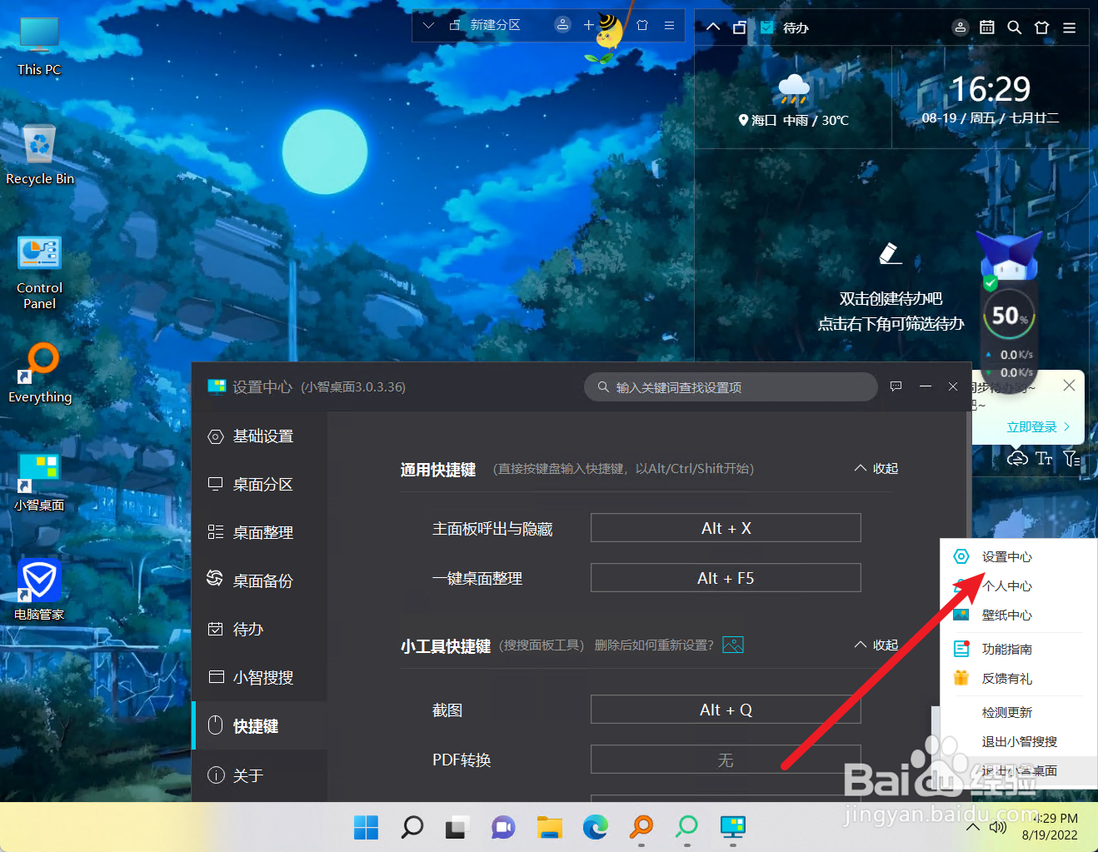Open the 小智搜搜 tab

[x=260, y=678]
